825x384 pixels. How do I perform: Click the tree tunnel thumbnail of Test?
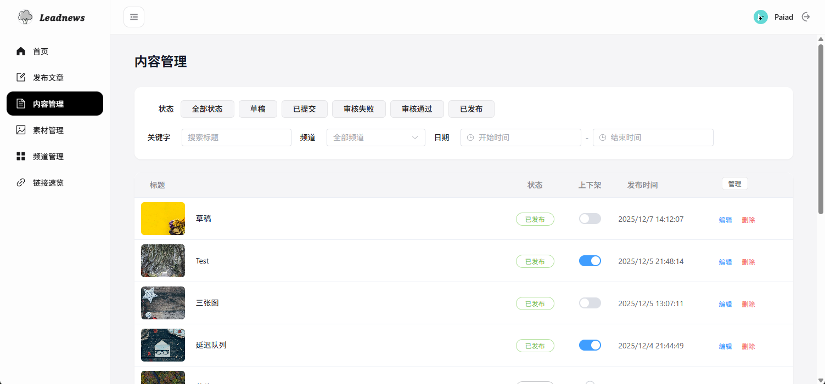pos(163,261)
